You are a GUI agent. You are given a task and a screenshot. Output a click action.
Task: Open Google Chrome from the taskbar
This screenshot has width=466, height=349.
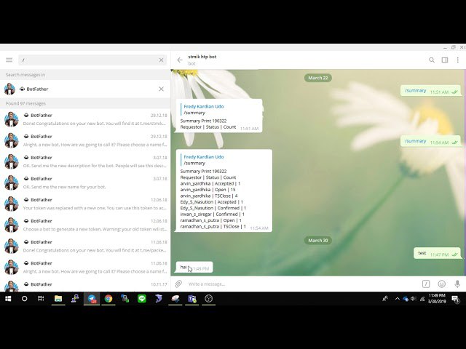[x=108, y=299]
